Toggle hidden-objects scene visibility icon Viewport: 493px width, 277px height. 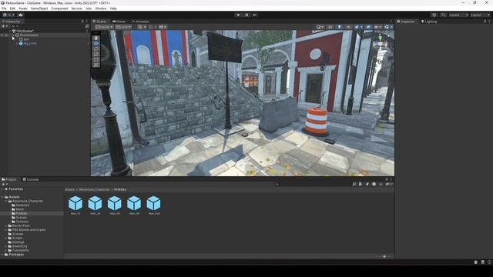coord(368,27)
